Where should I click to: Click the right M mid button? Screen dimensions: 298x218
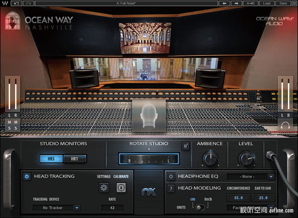tap(16, 122)
